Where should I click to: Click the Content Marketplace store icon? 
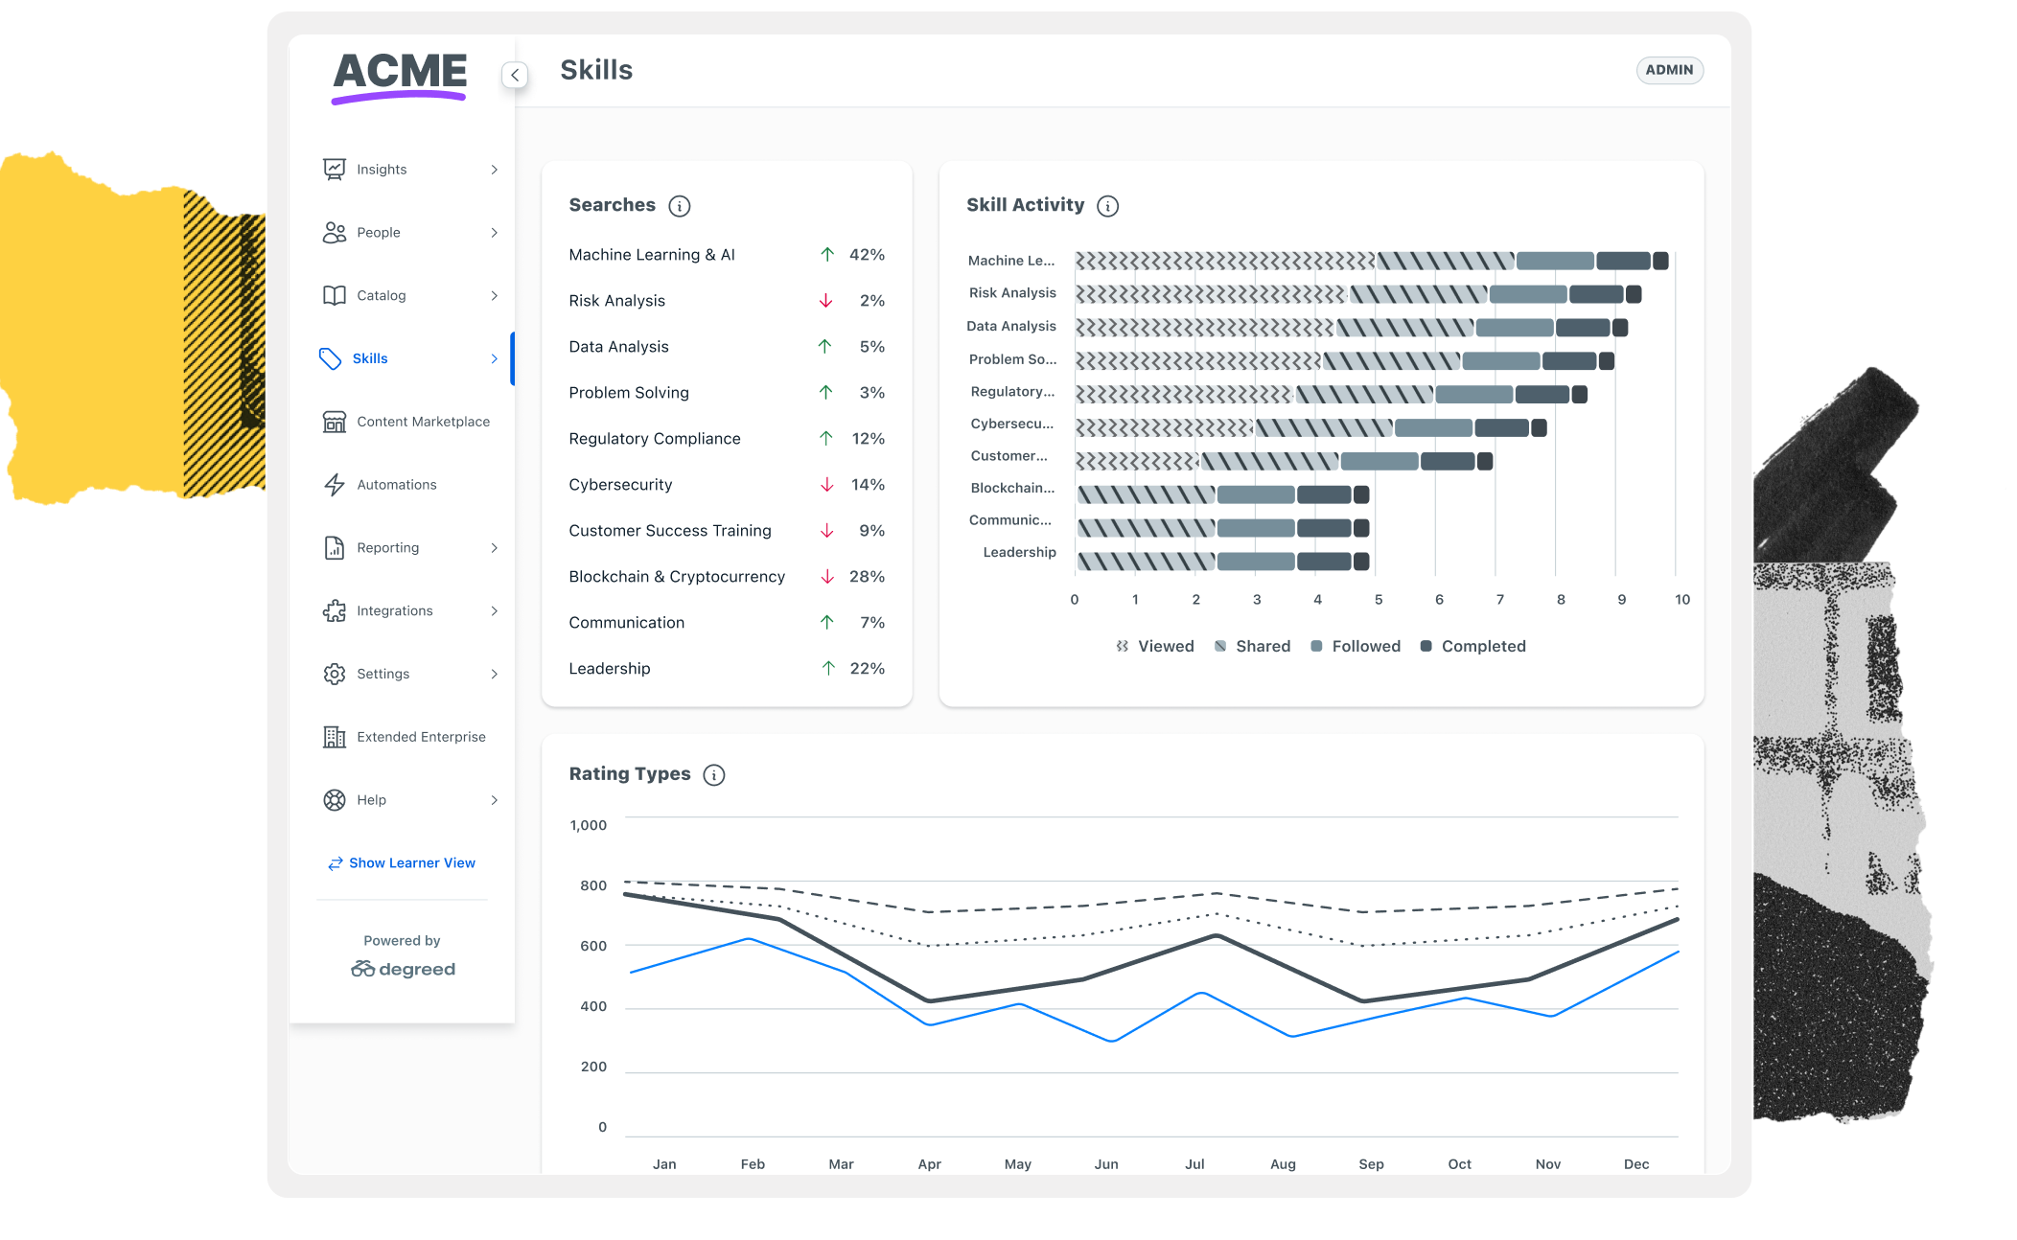334,422
